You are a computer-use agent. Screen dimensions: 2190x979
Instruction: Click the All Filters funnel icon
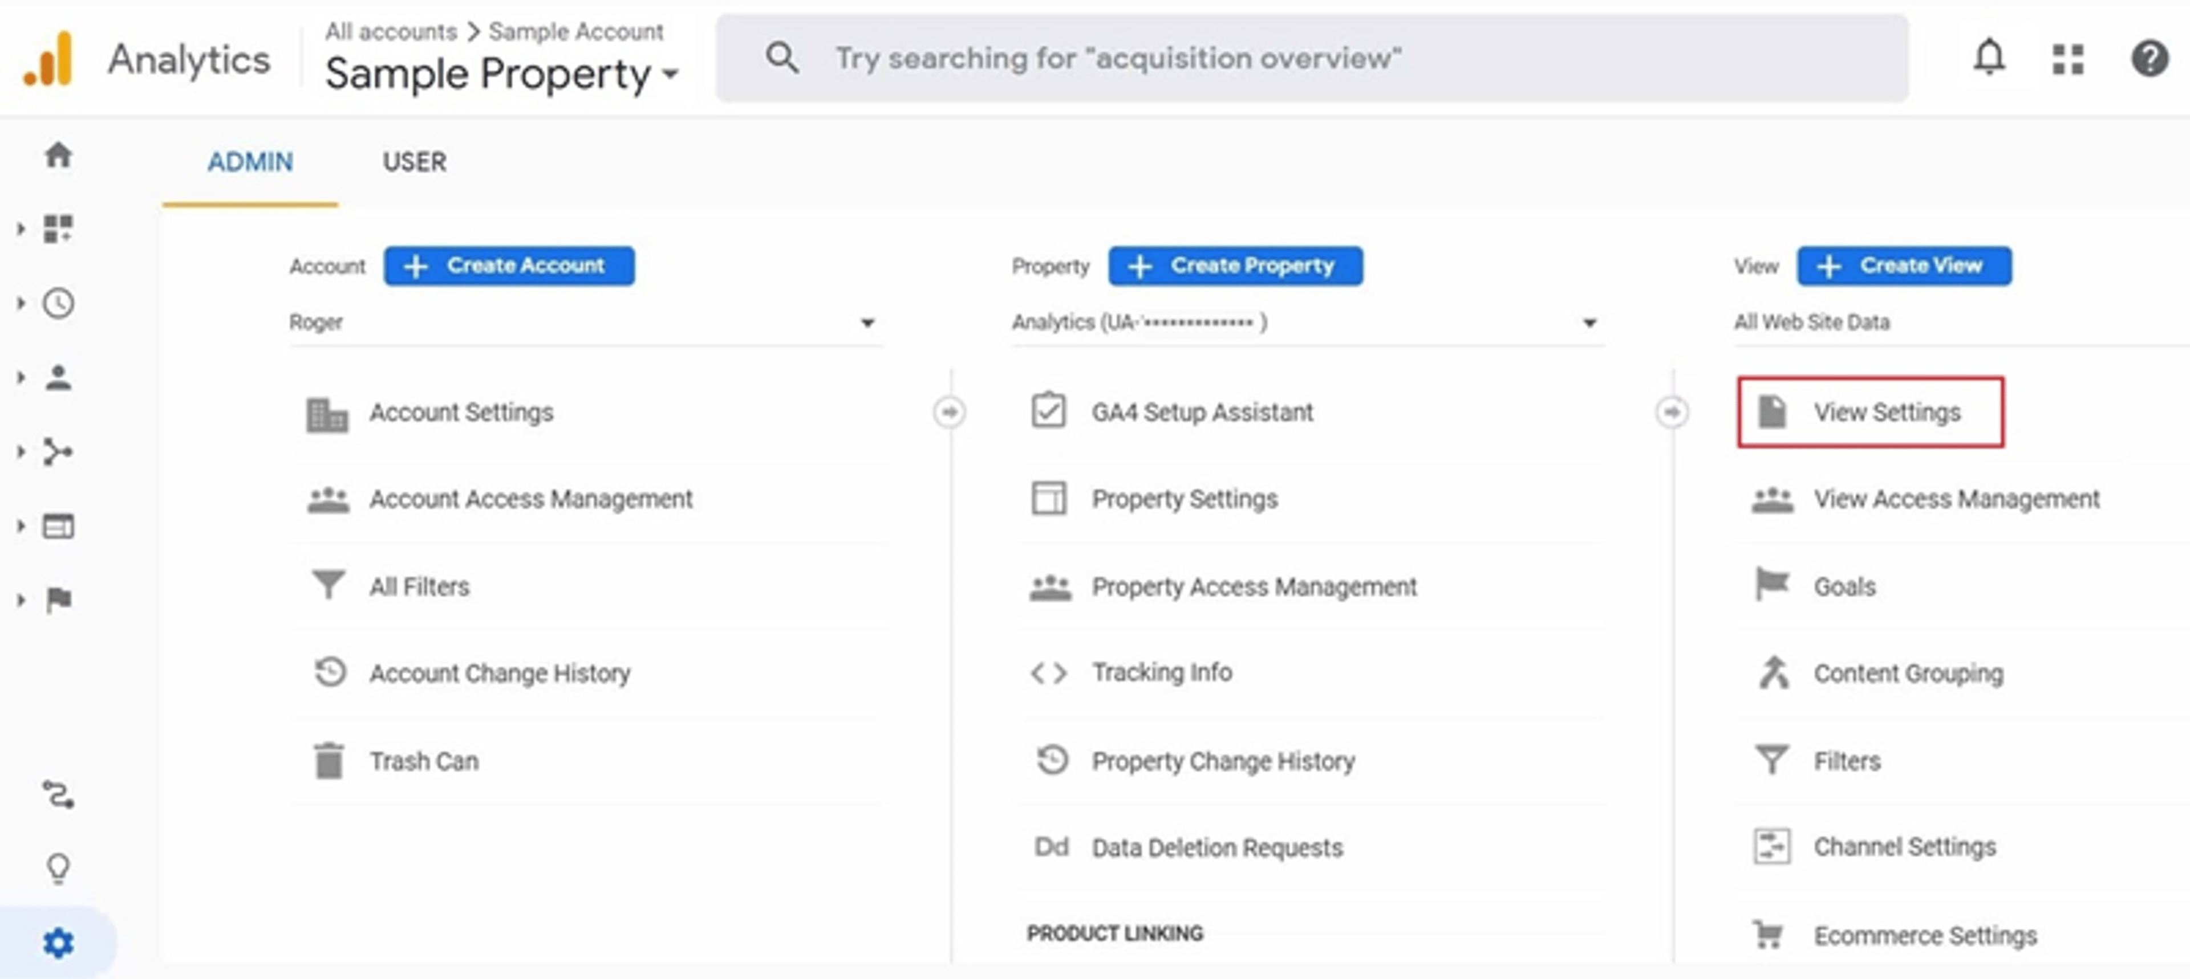click(x=328, y=586)
